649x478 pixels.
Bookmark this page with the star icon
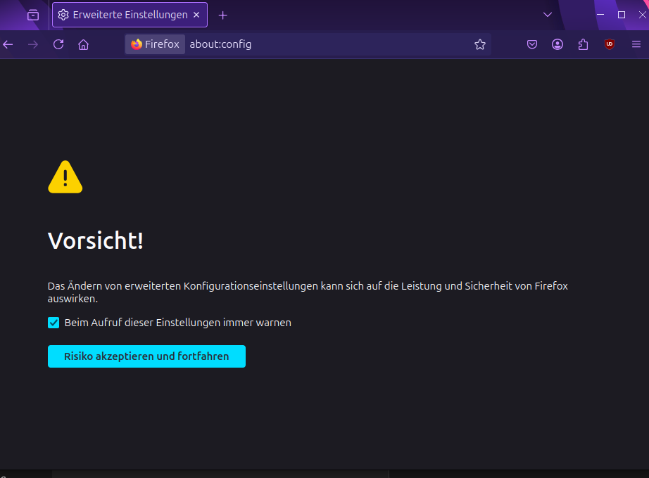(x=480, y=44)
